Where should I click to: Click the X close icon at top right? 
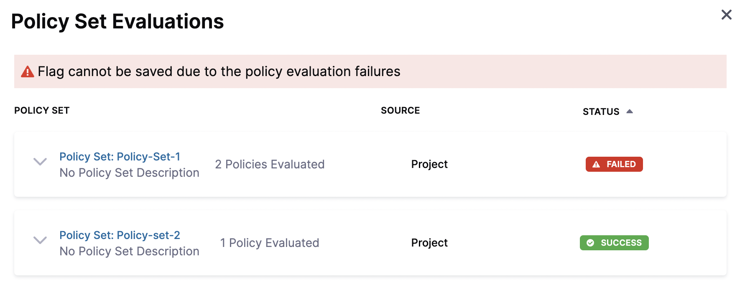tap(726, 15)
